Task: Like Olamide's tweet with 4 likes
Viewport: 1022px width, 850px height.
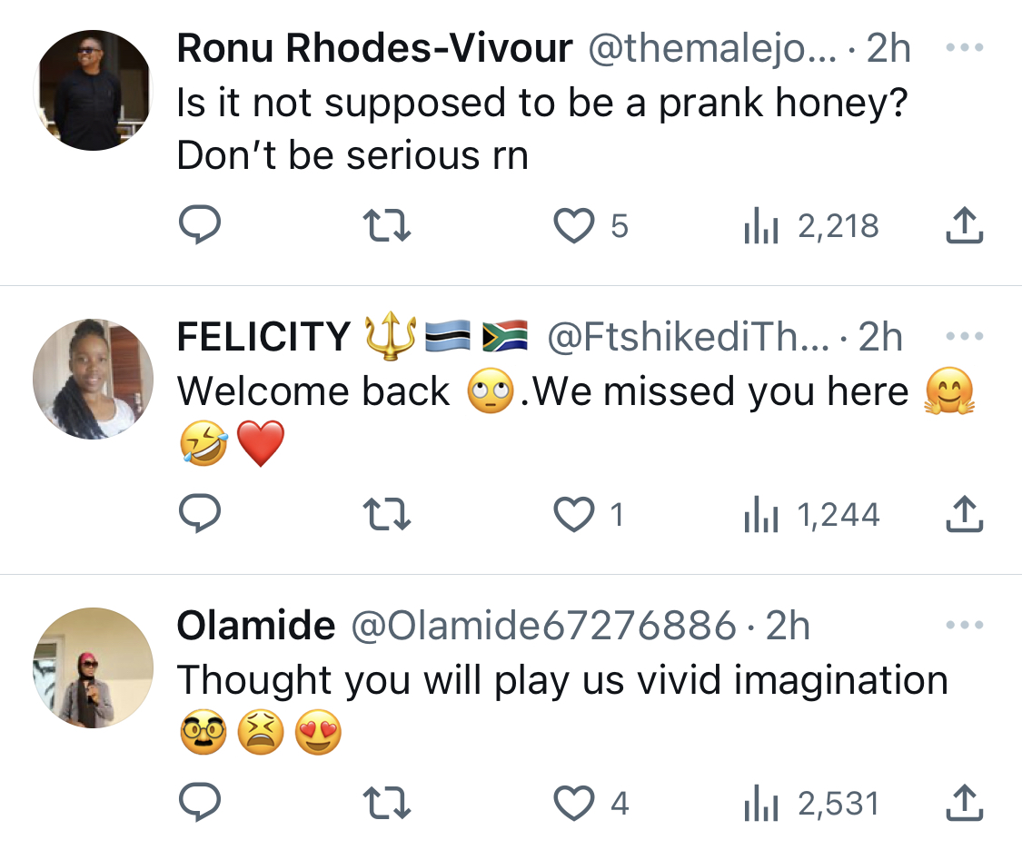Action: coord(573,803)
